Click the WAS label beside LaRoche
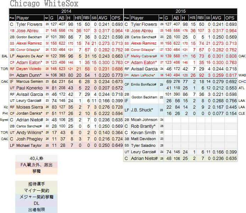This screenshot has height=213, width=246. point(242,75)
